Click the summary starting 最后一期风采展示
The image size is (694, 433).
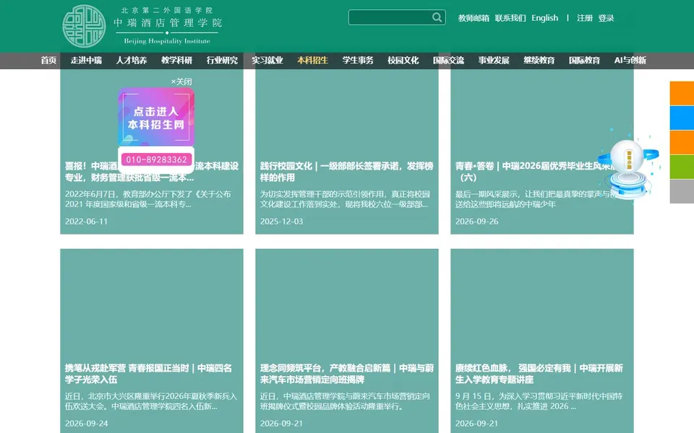pos(536,199)
